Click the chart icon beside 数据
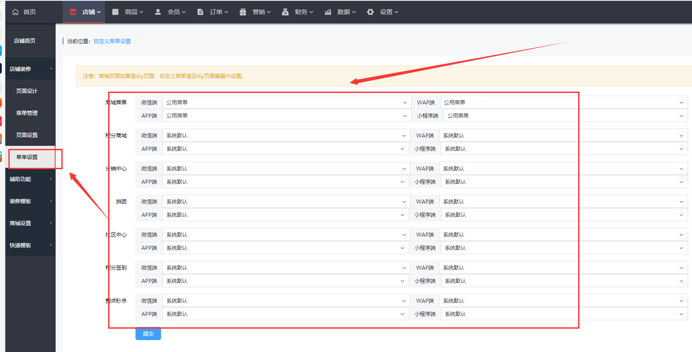The height and width of the screenshot is (352, 692). click(328, 12)
